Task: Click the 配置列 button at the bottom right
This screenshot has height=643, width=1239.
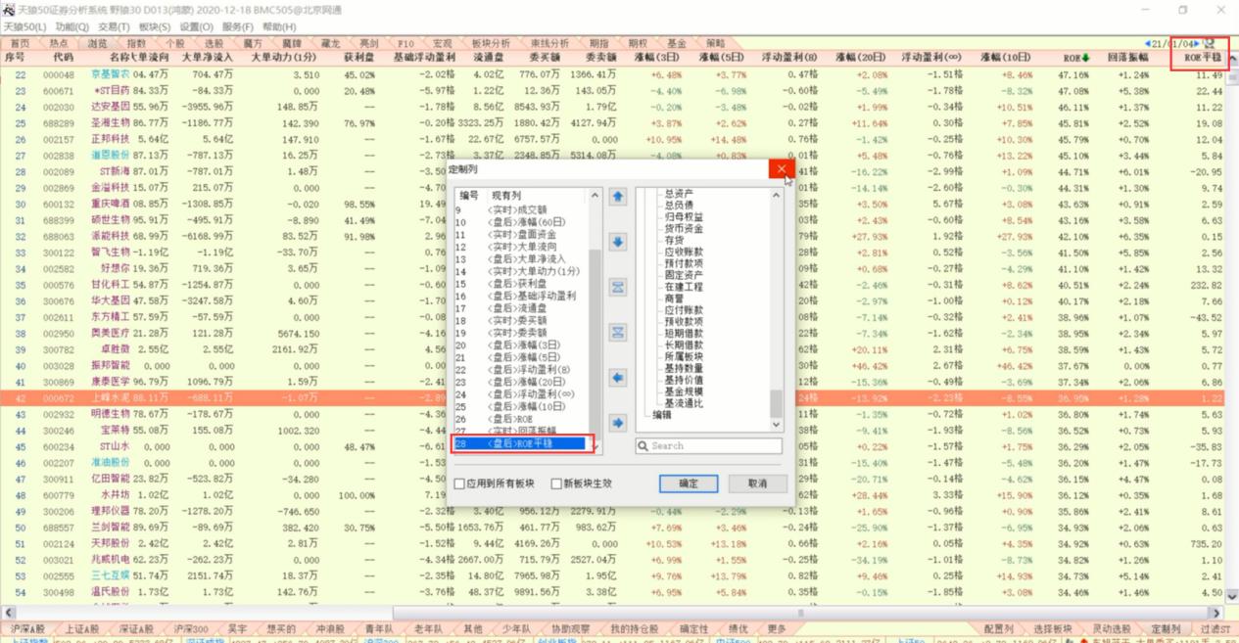Action: pyautogui.click(x=999, y=628)
